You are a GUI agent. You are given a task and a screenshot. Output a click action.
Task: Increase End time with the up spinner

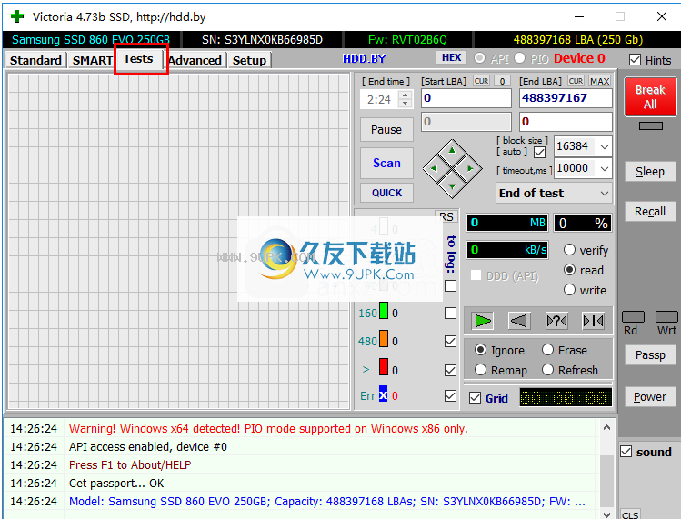coord(406,95)
